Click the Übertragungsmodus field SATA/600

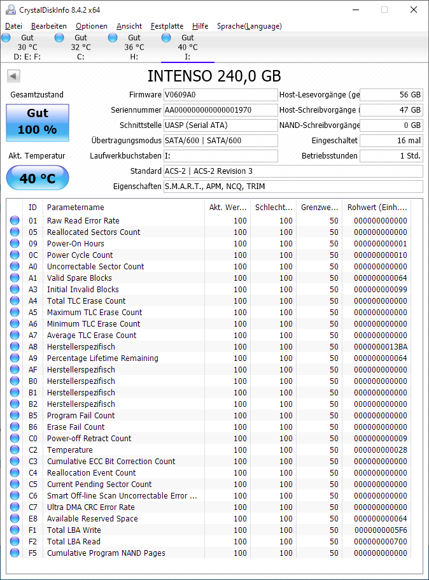pos(220,141)
